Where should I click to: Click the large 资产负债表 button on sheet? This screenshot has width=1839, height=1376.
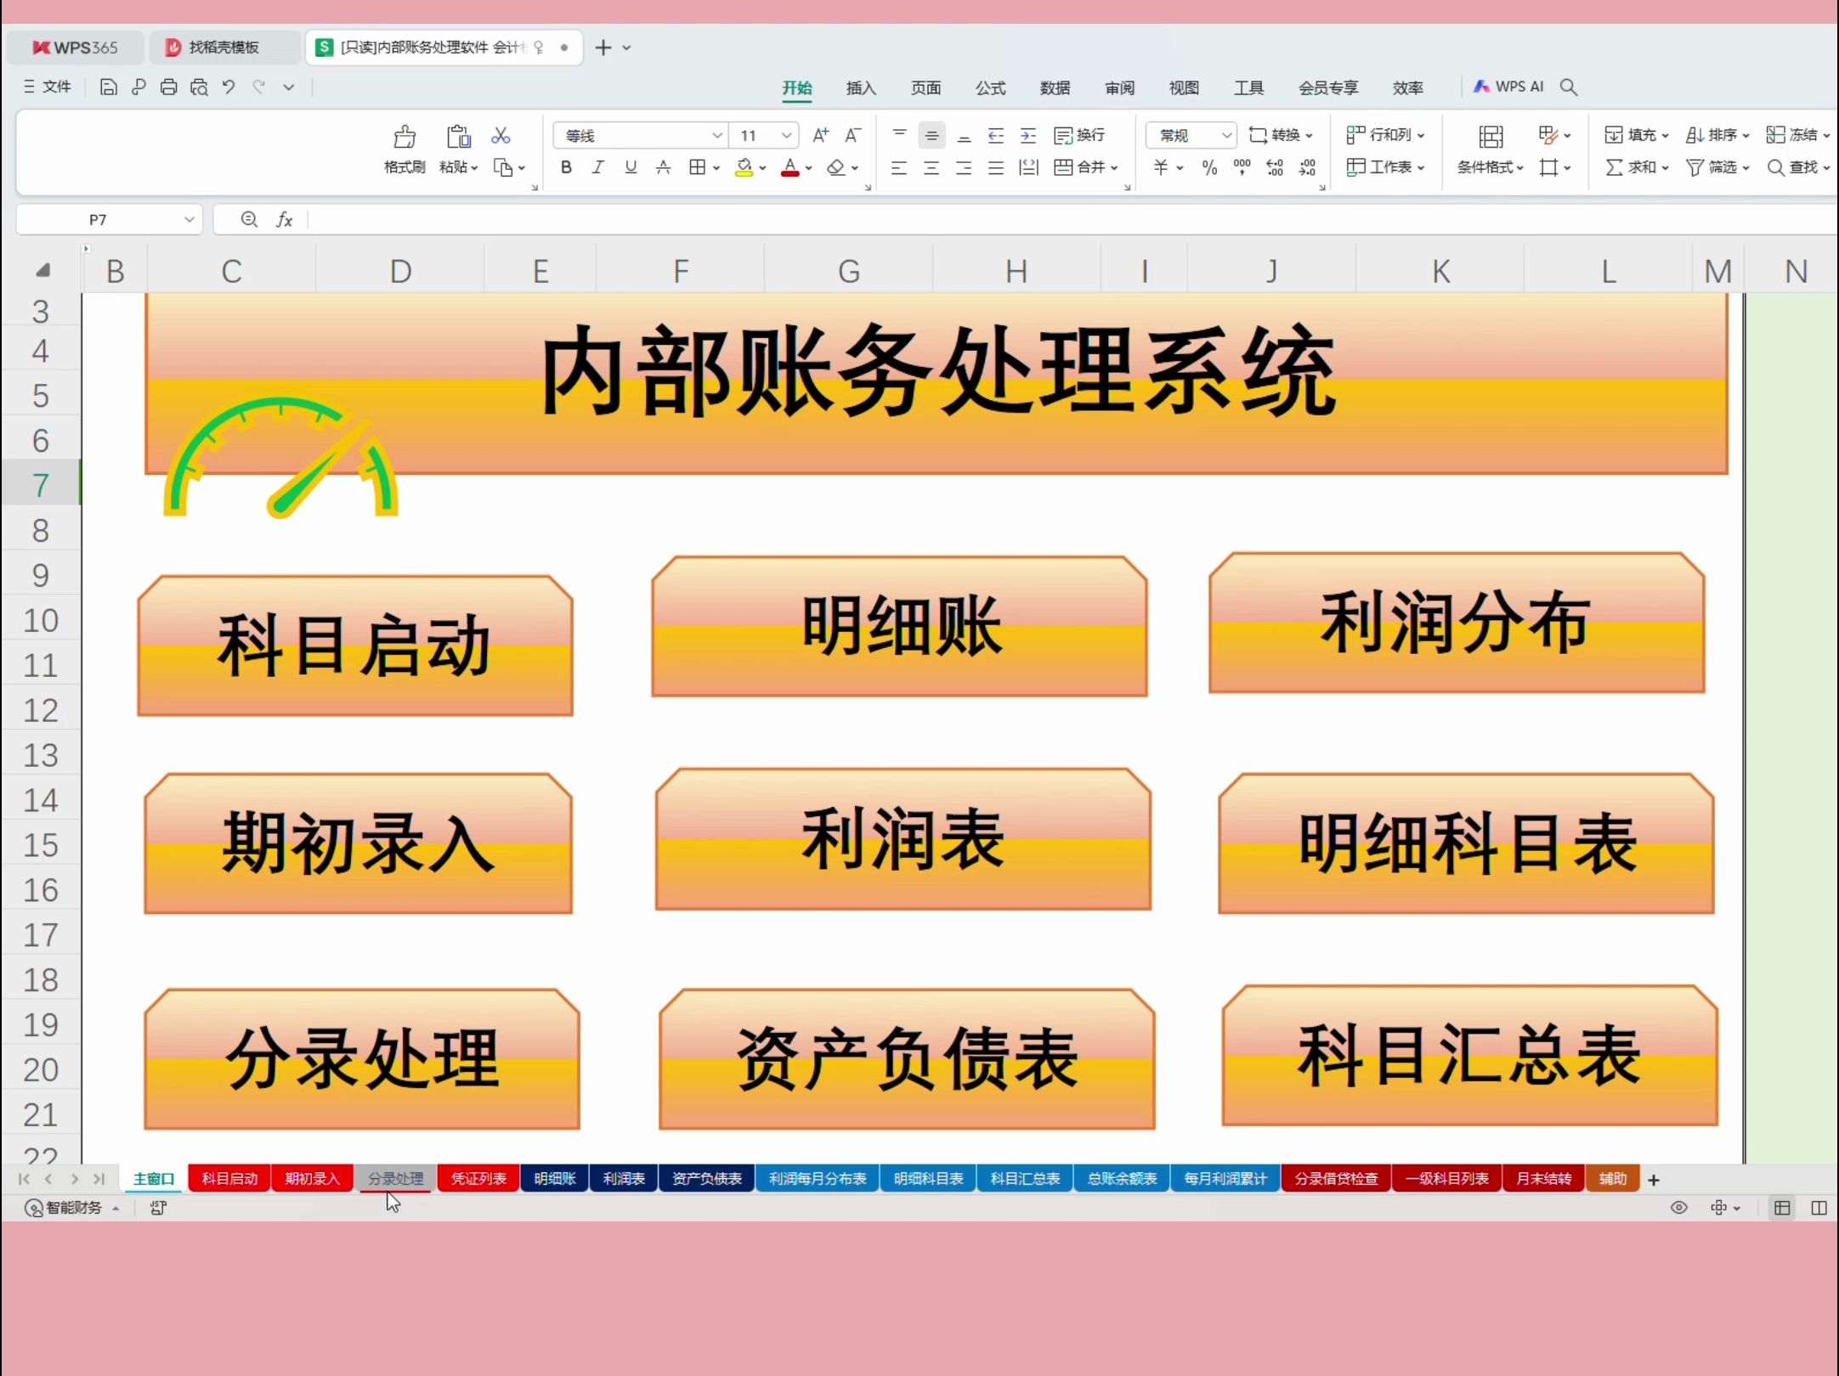point(907,1058)
